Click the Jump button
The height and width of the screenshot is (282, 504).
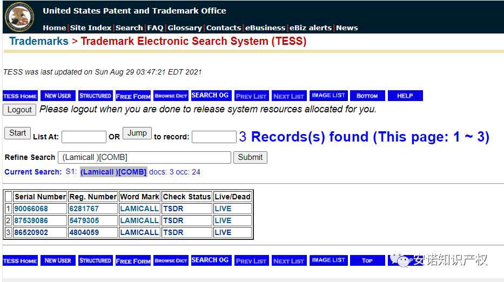(x=137, y=133)
